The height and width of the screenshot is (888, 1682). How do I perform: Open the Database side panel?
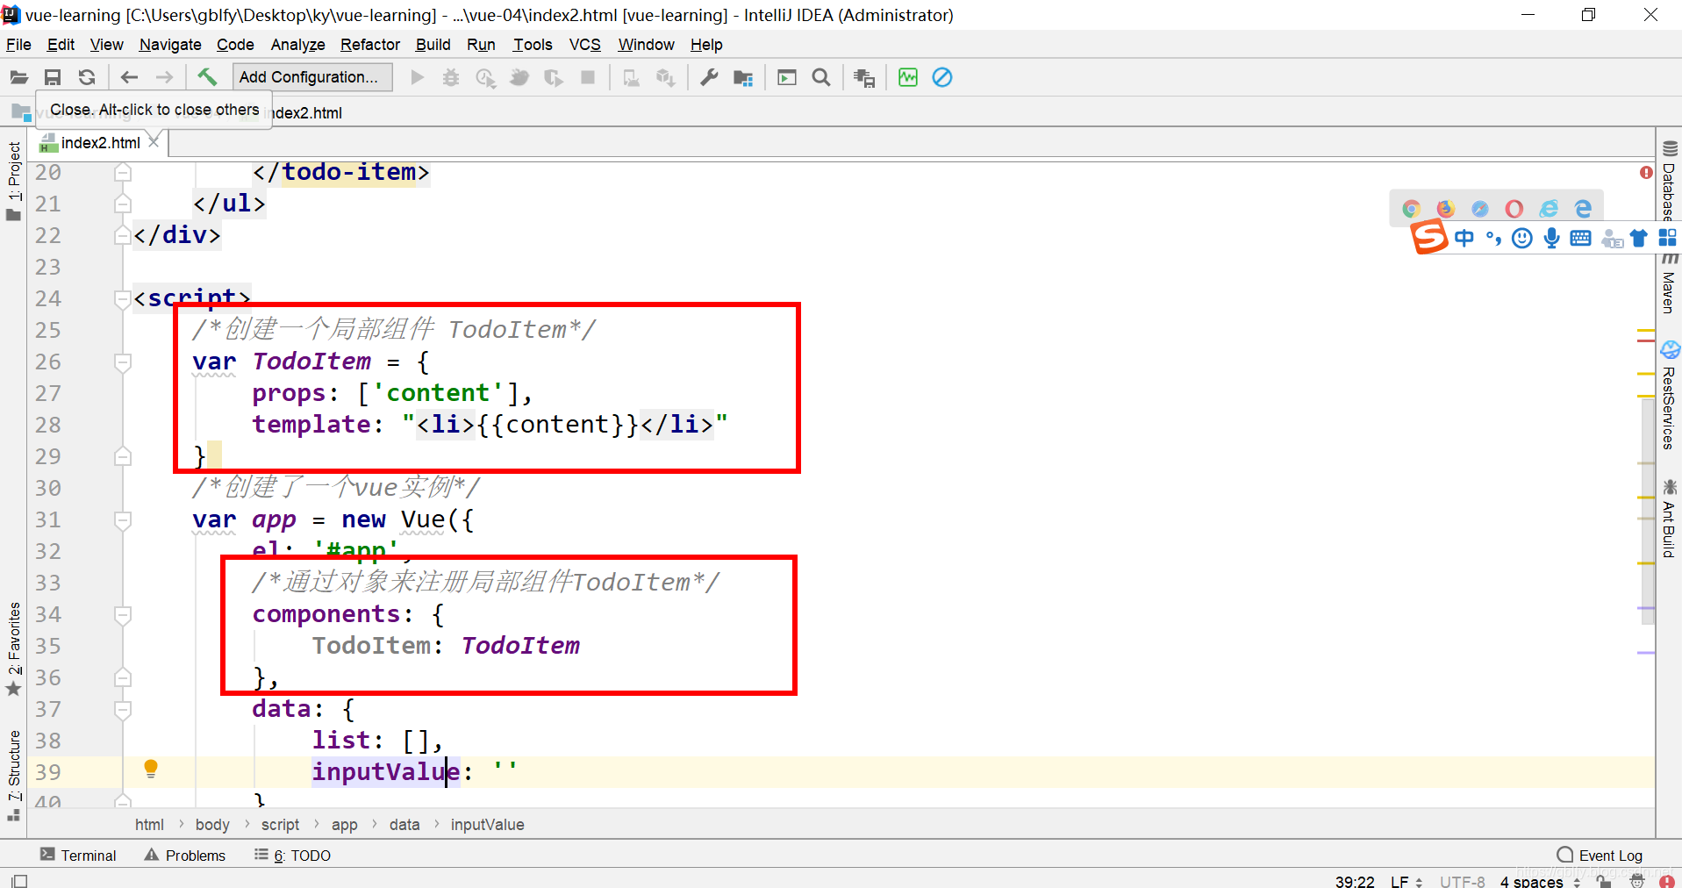1669,180
